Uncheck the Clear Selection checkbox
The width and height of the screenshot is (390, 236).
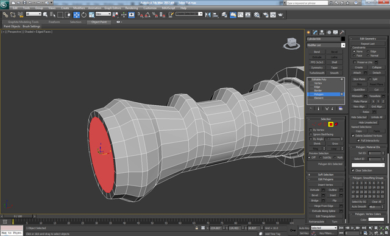click(x=353, y=170)
